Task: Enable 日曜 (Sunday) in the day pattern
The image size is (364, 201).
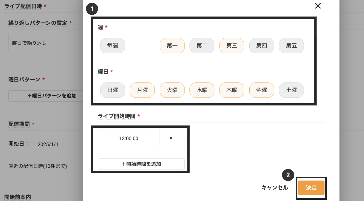Action: pyautogui.click(x=112, y=90)
